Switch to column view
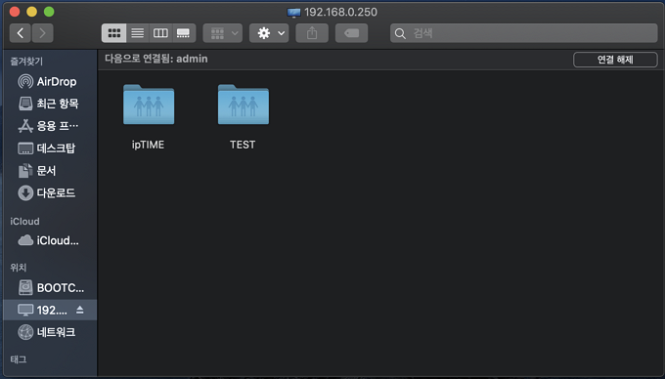Screen dimensions: 665x379 pos(160,33)
